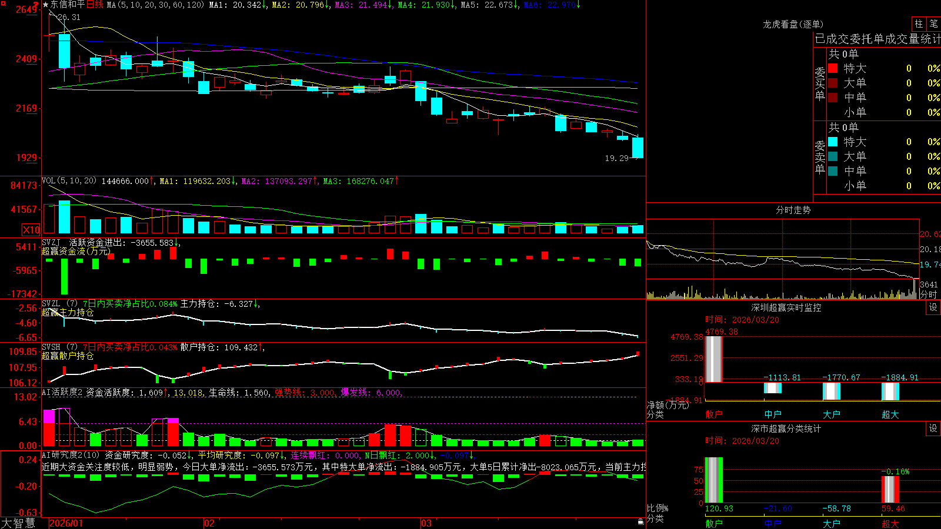Click the 03 month marker on time axis

click(426, 523)
